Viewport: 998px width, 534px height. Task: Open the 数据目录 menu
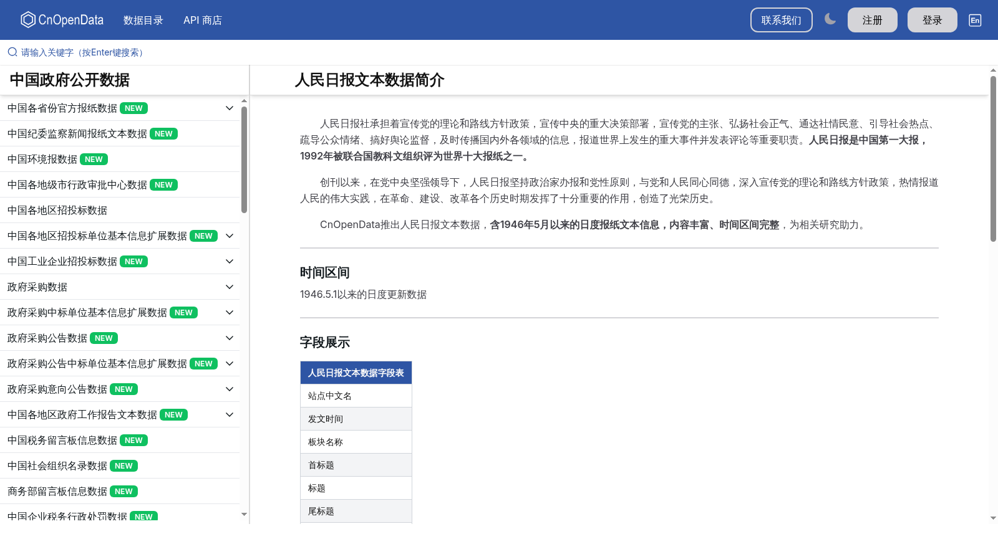(x=143, y=20)
